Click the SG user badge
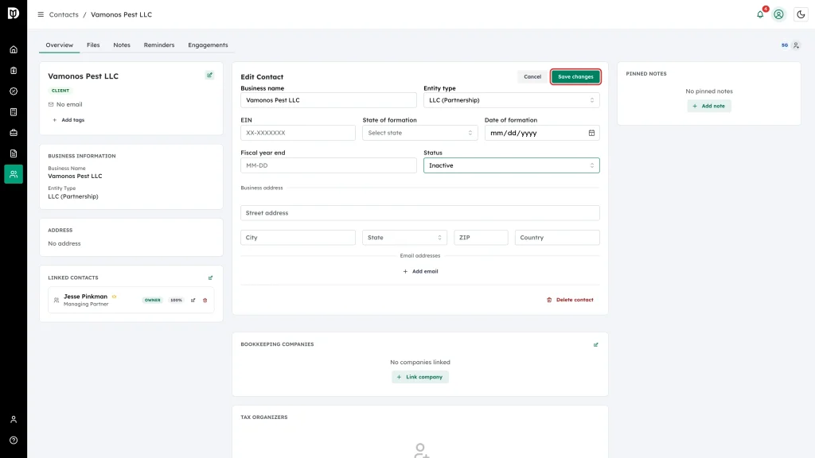The width and height of the screenshot is (815, 458). click(x=785, y=45)
